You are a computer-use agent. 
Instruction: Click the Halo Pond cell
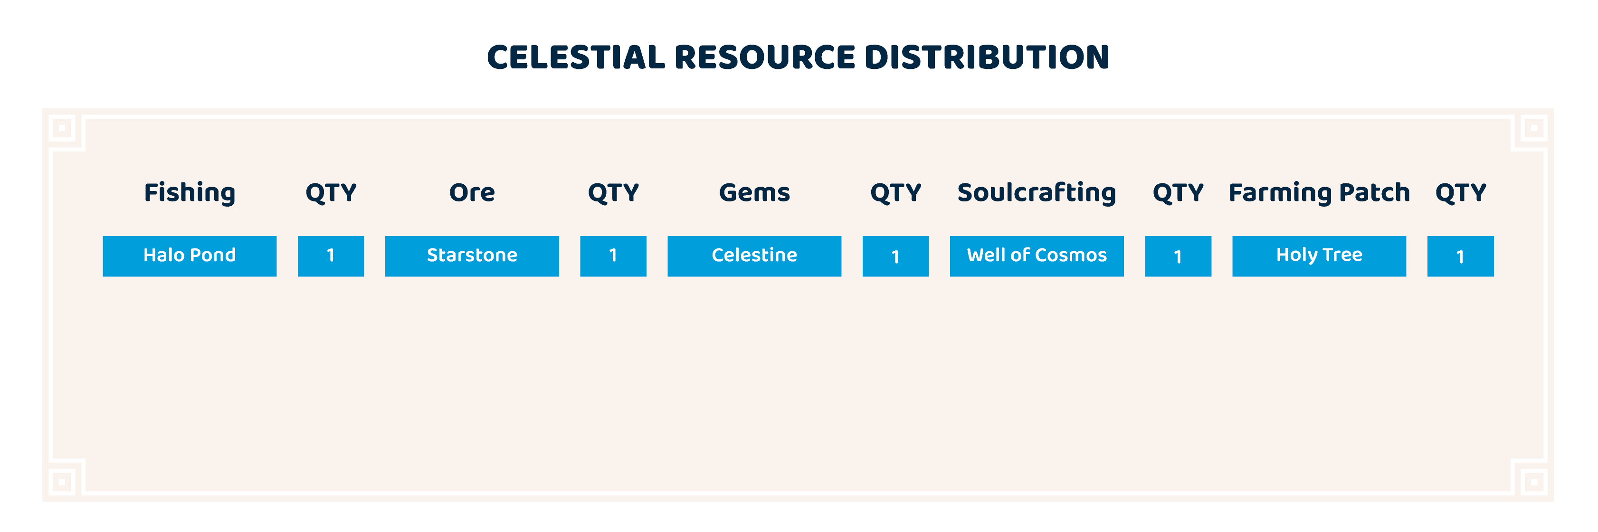click(x=189, y=256)
